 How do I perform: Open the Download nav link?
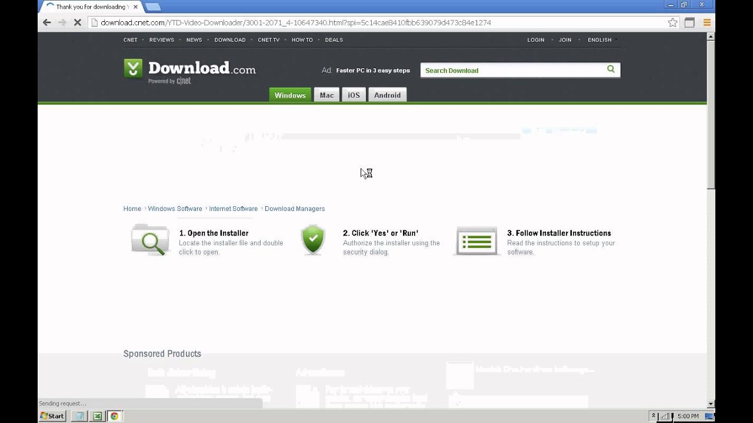tap(230, 40)
